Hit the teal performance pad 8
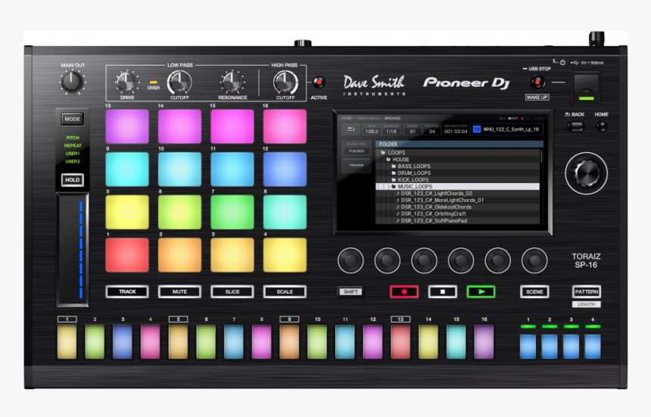This screenshot has height=417, width=651. point(285,212)
